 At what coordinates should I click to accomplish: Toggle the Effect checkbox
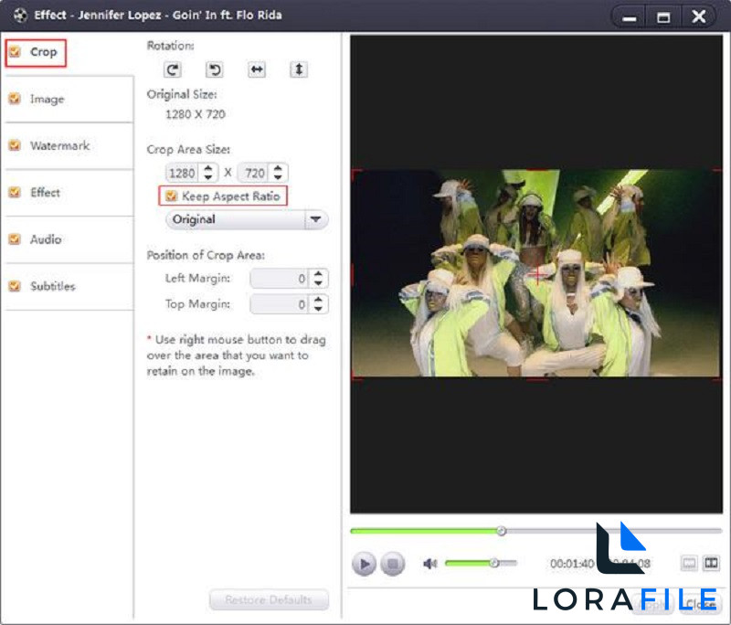15,192
